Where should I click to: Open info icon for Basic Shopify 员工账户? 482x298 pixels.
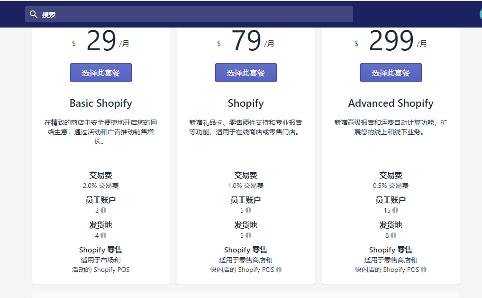[x=103, y=210]
